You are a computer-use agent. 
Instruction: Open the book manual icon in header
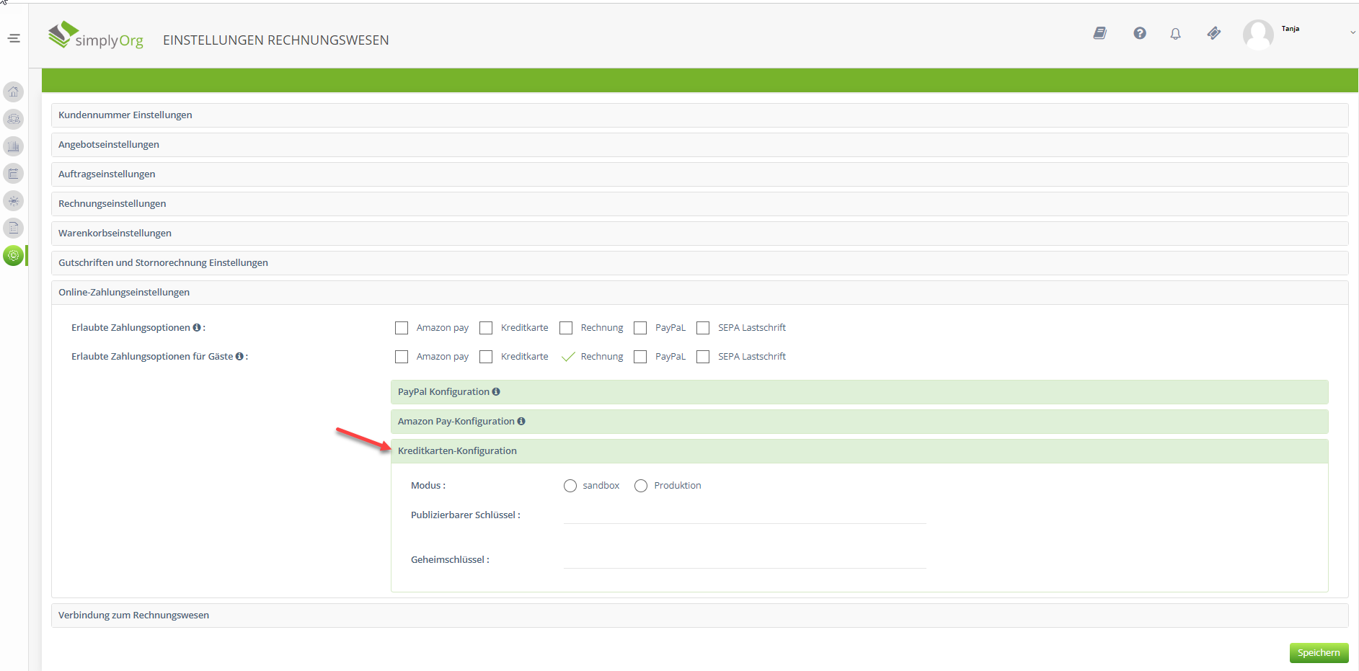(x=1099, y=33)
